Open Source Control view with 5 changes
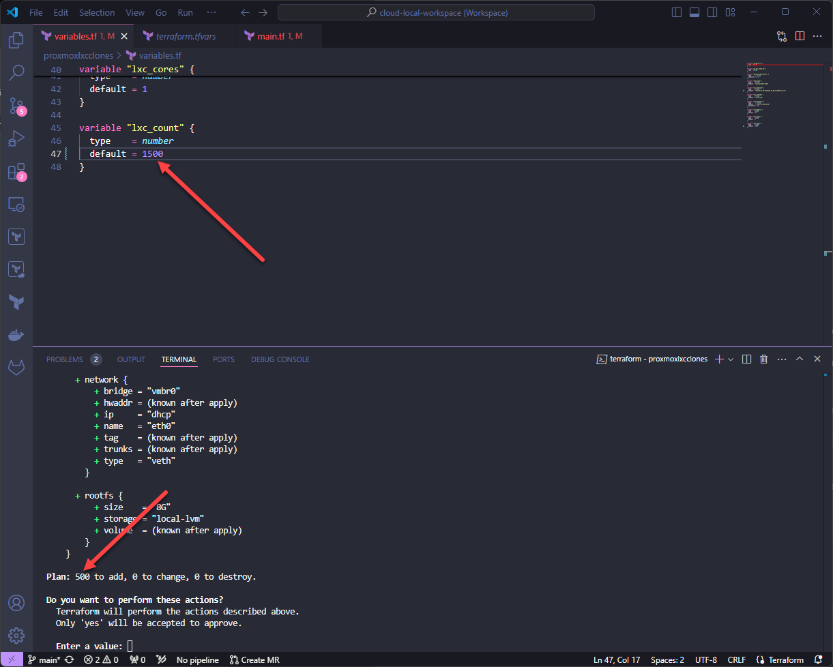Viewport: 833px width, 667px height. [x=16, y=106]
